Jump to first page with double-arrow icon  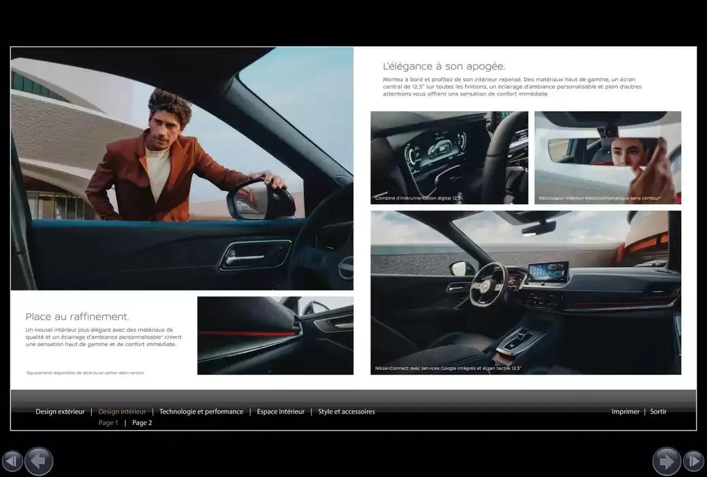point(12,461)
